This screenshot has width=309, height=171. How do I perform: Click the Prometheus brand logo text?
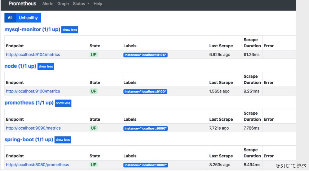point(22,4)
